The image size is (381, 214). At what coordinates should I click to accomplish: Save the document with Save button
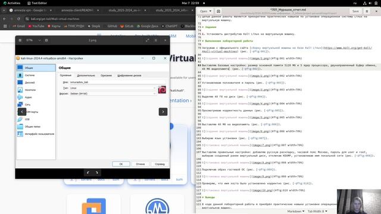click(x=355, y=11)
